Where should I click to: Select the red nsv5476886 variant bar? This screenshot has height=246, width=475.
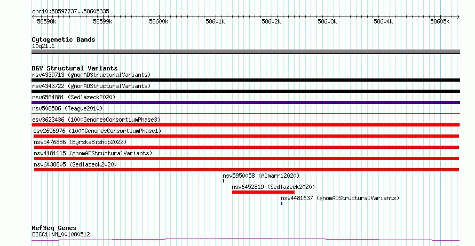pos(247,147)
